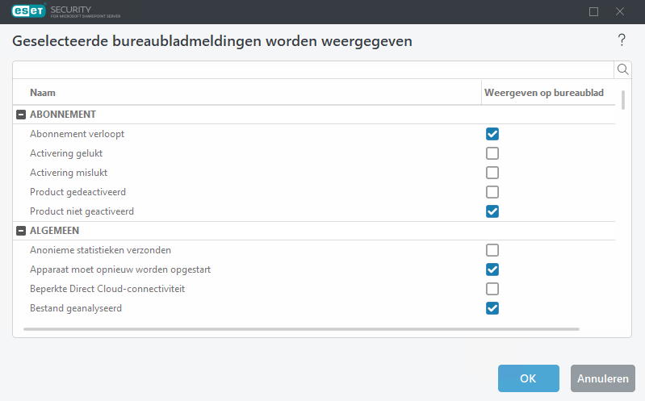Select the 'Abonnement verloopt' row text
Viewport: 645px width, 401px height.
coord(77,134)
